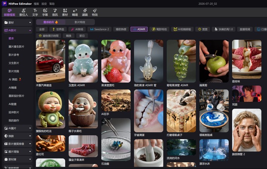Open the 檔案 file menu

coord(36,4)
